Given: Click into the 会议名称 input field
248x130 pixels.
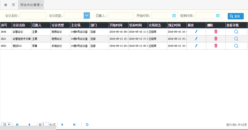Looking at the screenshot, I should click(33, 16).
